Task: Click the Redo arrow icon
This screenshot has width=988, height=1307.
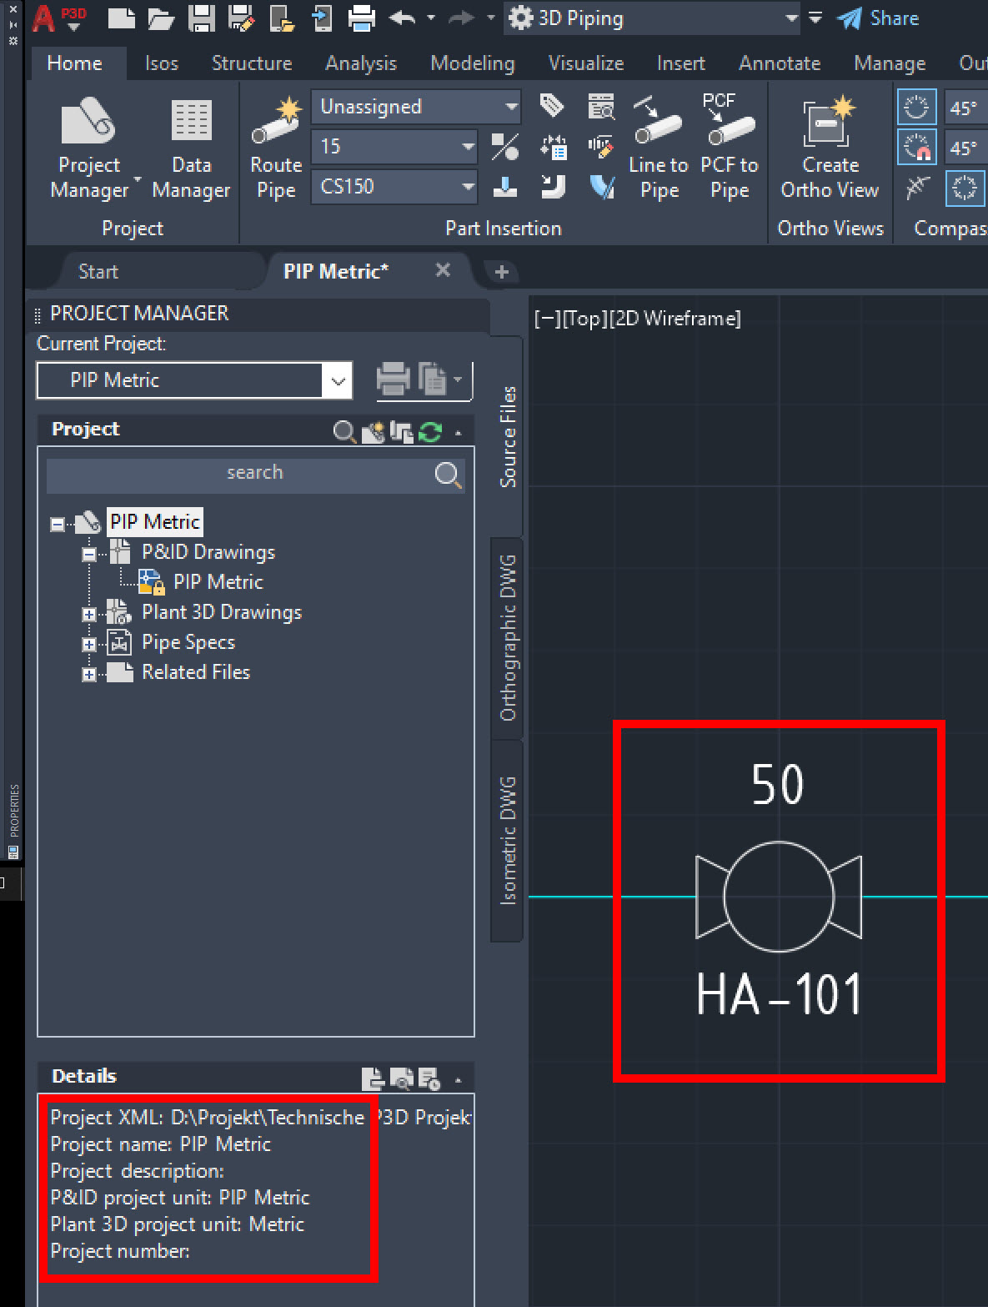Action: tap(461, 18)
